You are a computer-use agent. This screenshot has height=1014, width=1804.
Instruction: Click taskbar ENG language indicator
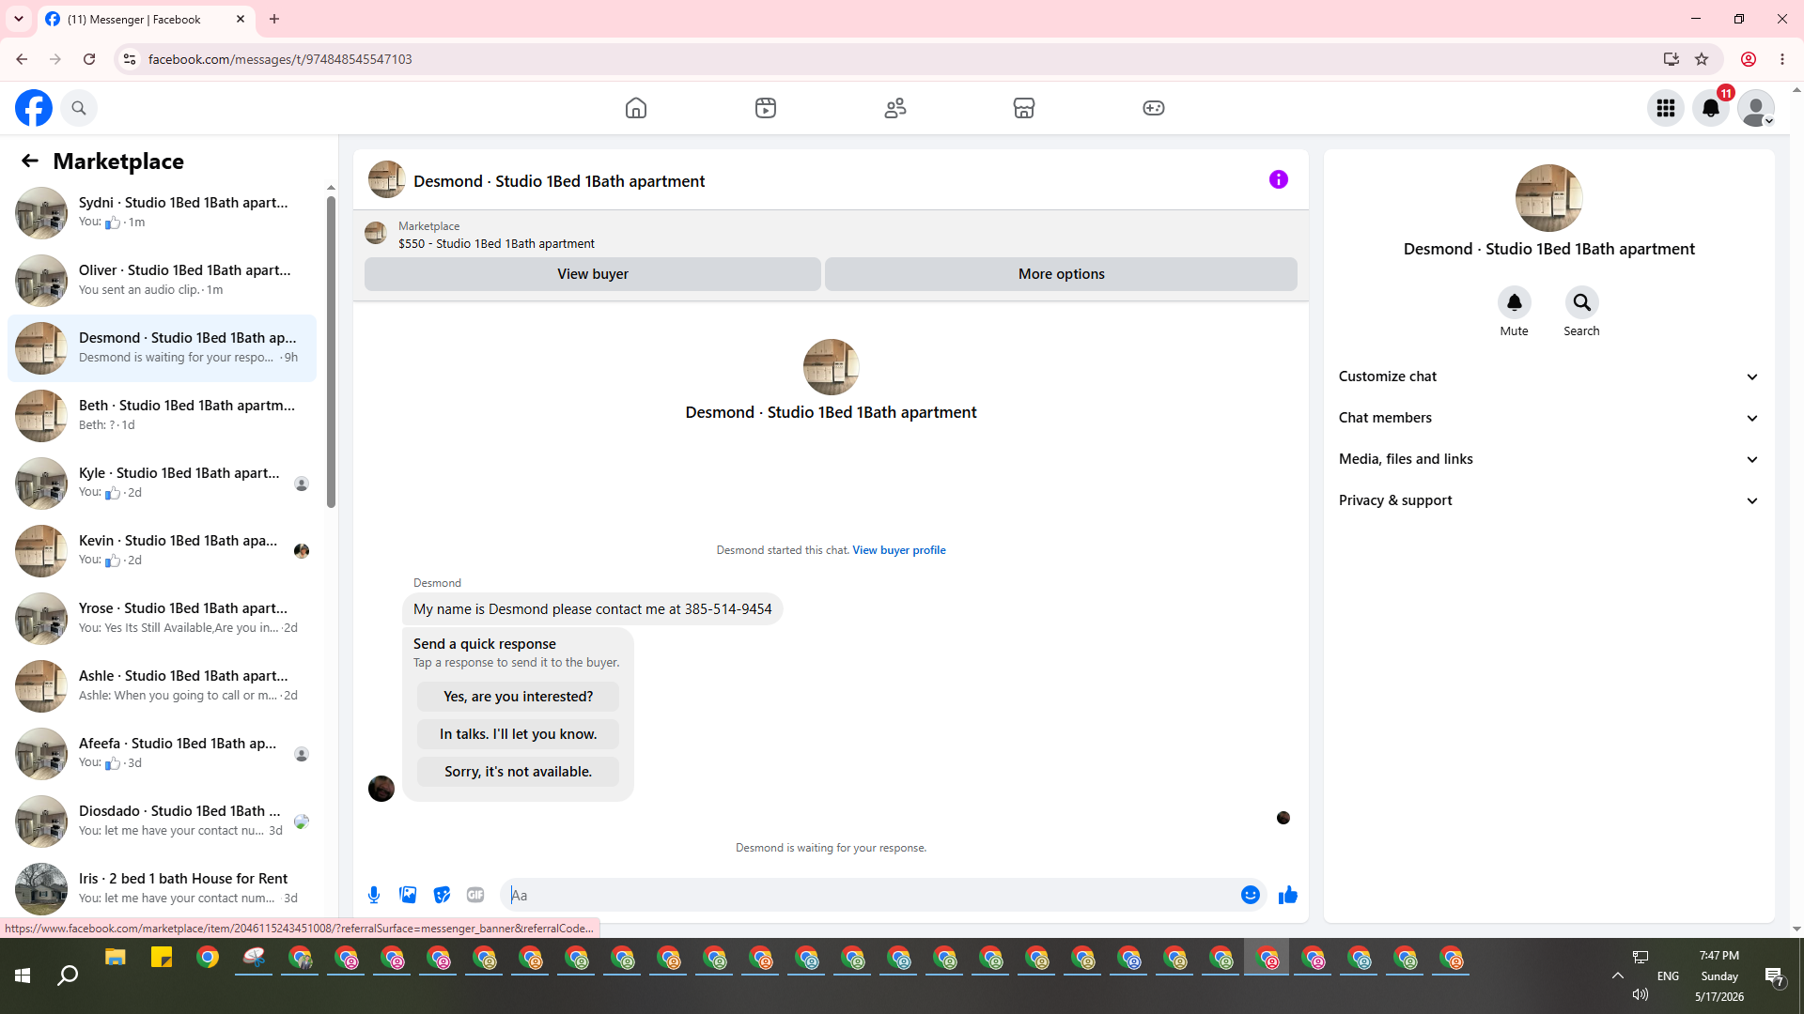click(x=1668, y=976)
